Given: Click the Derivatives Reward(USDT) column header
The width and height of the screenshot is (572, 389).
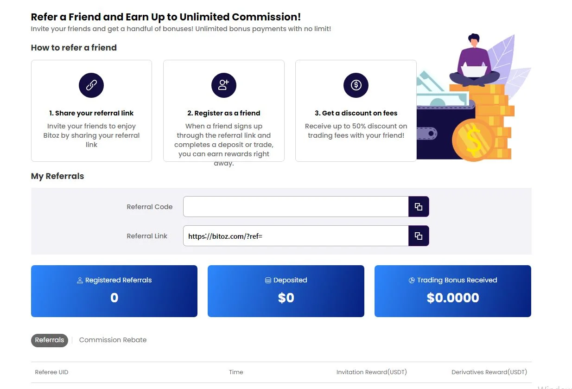Looking at the screenshot, I should [x=489, y=372].
